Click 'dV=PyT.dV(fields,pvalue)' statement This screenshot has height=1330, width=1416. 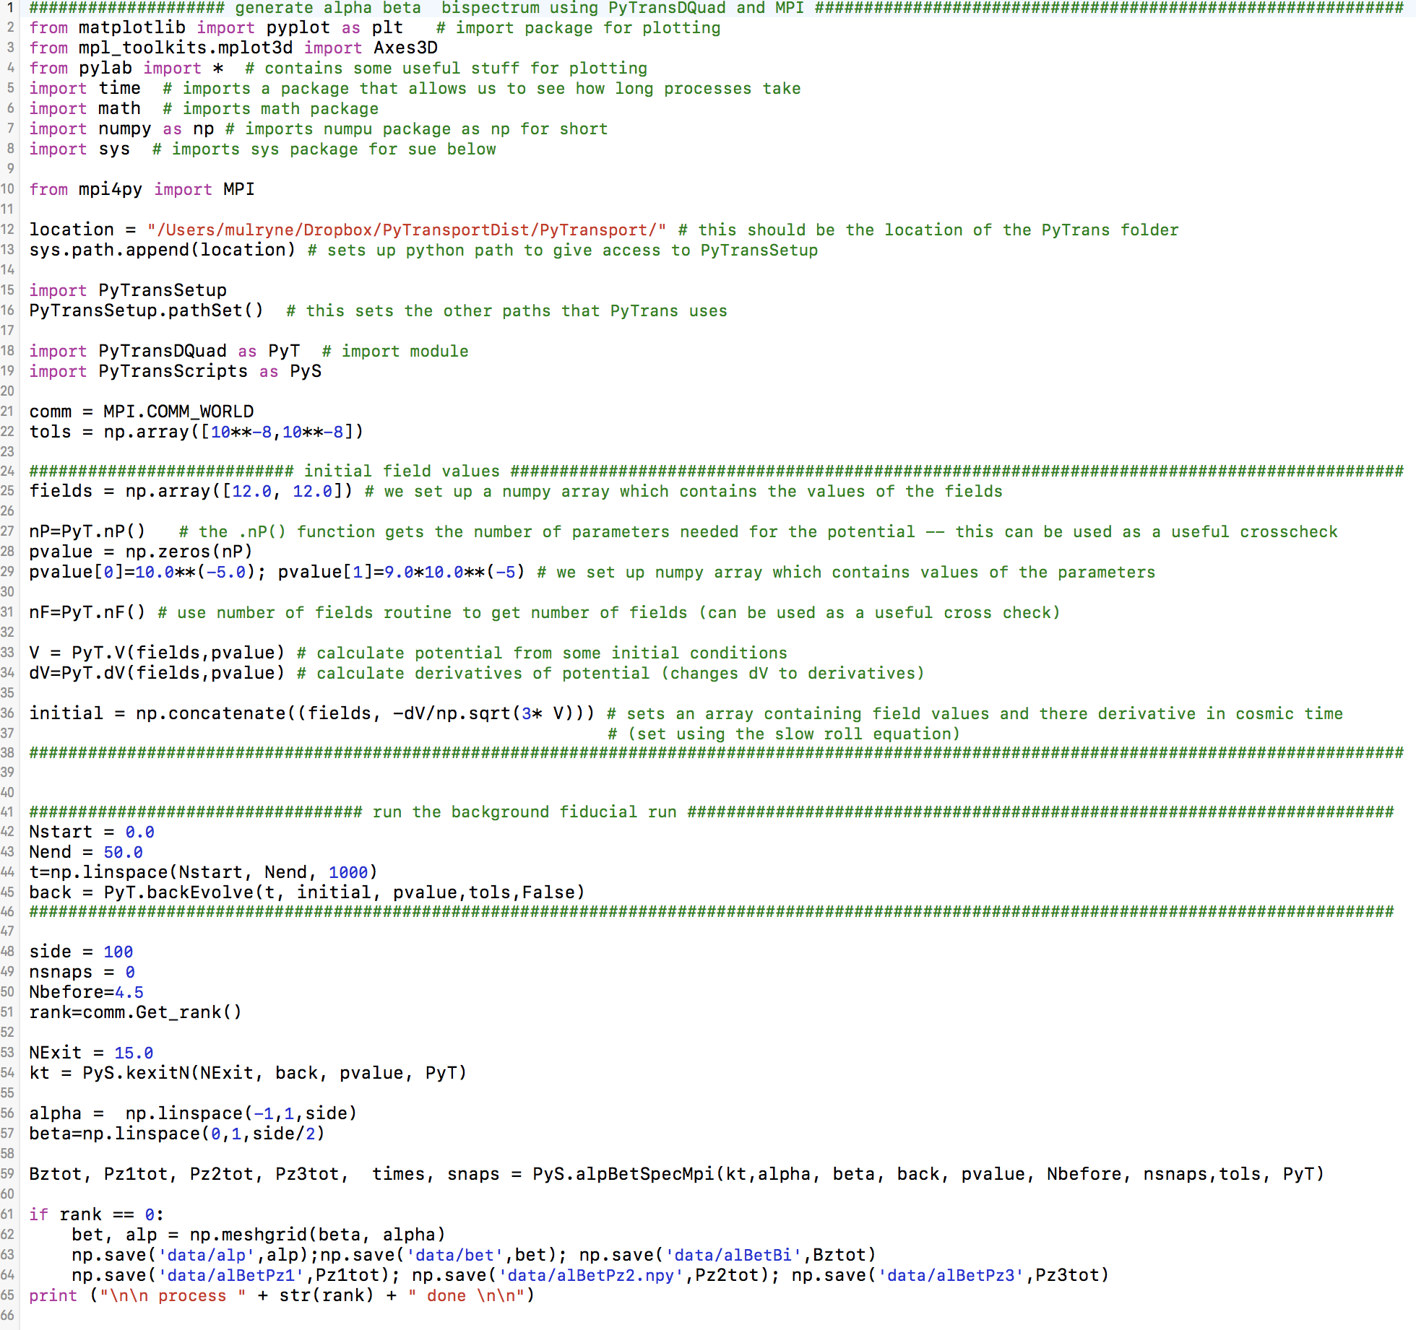[x=157, y=673]
